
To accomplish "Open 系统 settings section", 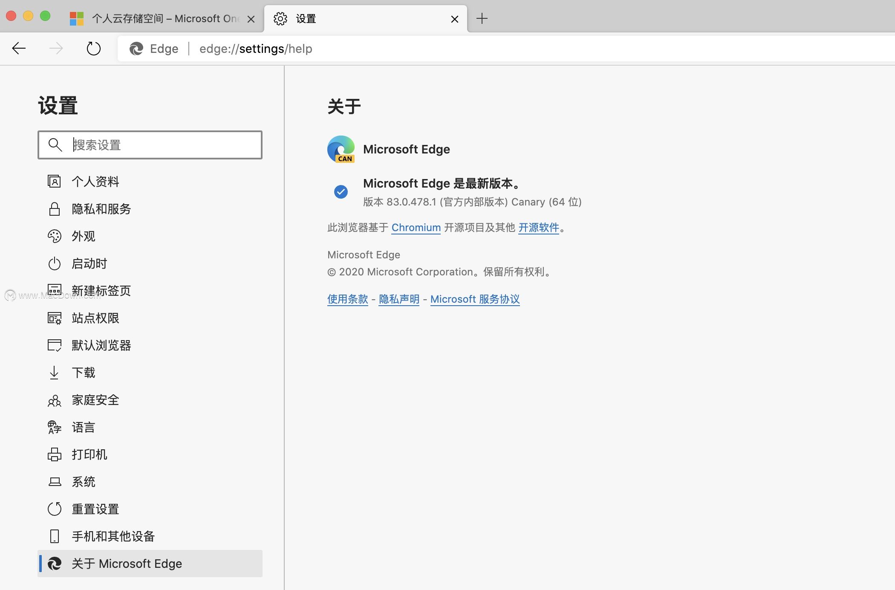I will pos(150,482).
